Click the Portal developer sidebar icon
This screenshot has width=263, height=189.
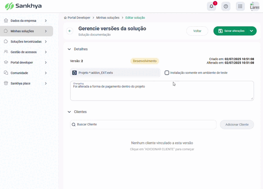[x=6, y=62]
